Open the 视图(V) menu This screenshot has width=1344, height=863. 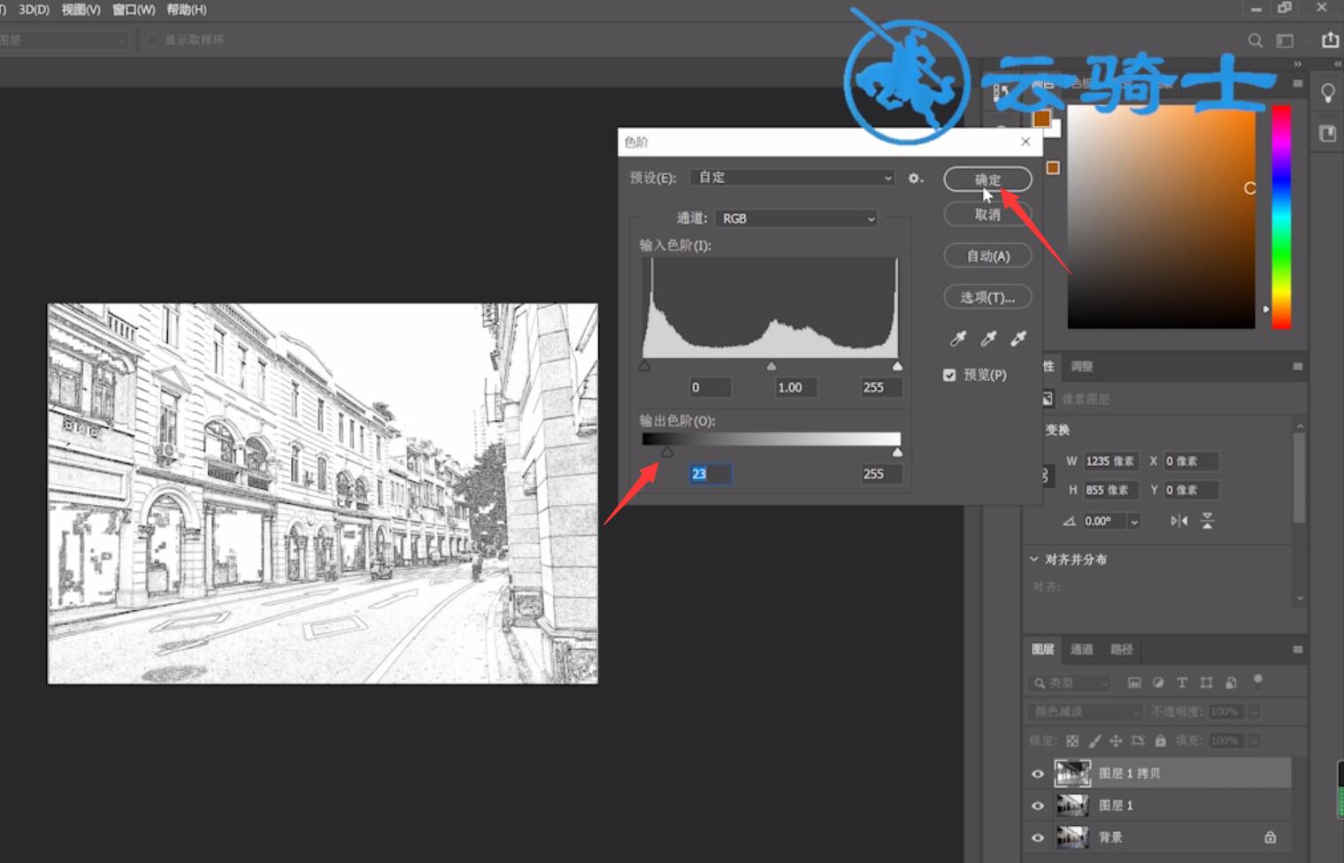click(81, 10)
